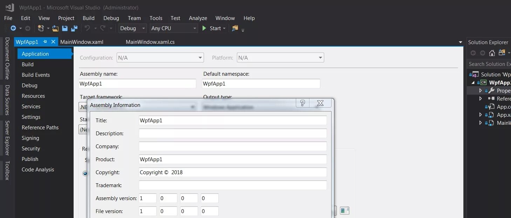Open the Build menu
Screen dimensions: 511x218
click(x=89, y=18)
